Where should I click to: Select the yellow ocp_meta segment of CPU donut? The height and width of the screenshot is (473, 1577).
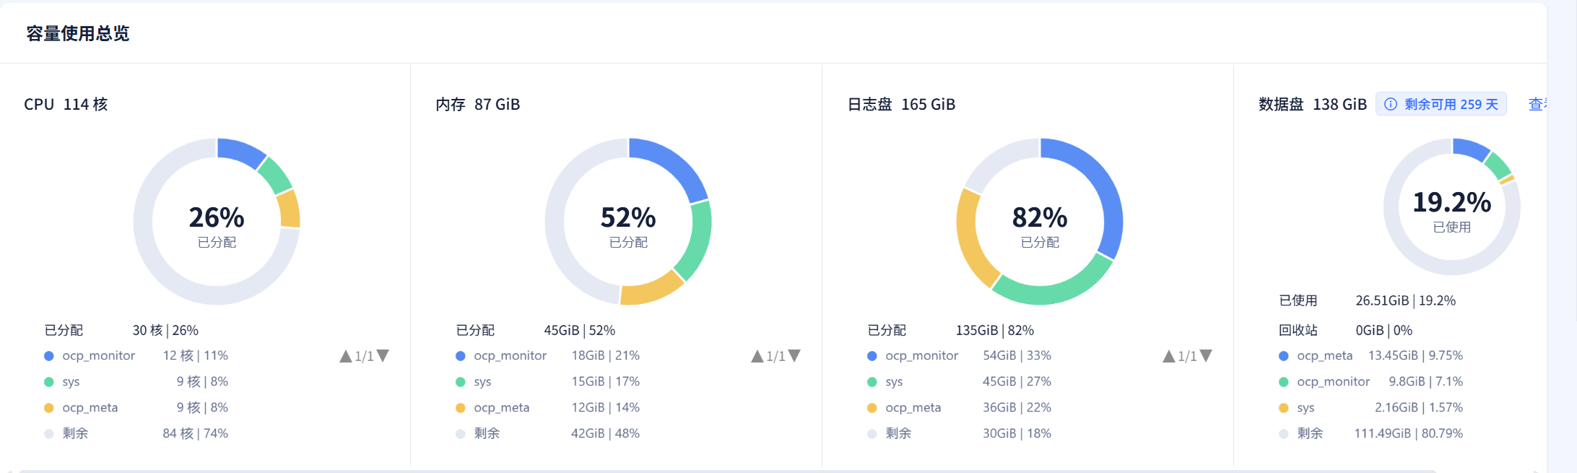coord(289,209)
